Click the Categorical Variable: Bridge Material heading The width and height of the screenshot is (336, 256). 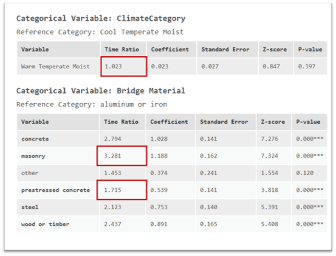pyautogui.click(x=101, y=91)
